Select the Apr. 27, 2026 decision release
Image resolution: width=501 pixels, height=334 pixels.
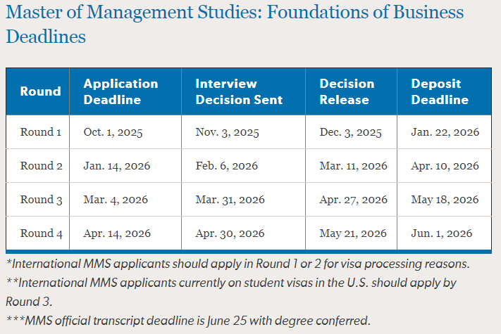354,200
